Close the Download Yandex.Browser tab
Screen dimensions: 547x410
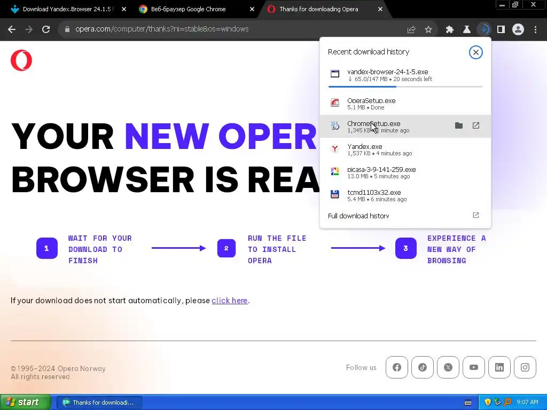tap(124, 9)
